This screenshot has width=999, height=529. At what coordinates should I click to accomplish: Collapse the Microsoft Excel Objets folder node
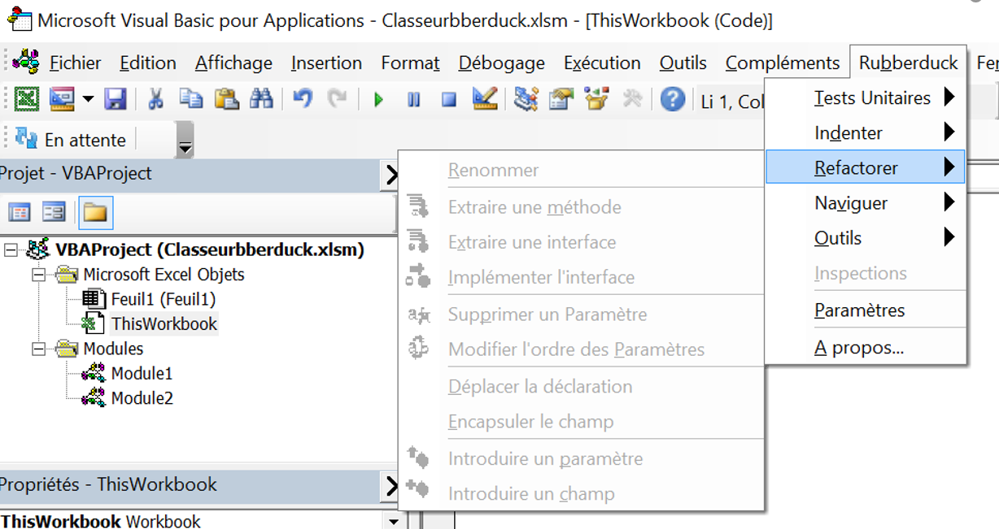38,275
